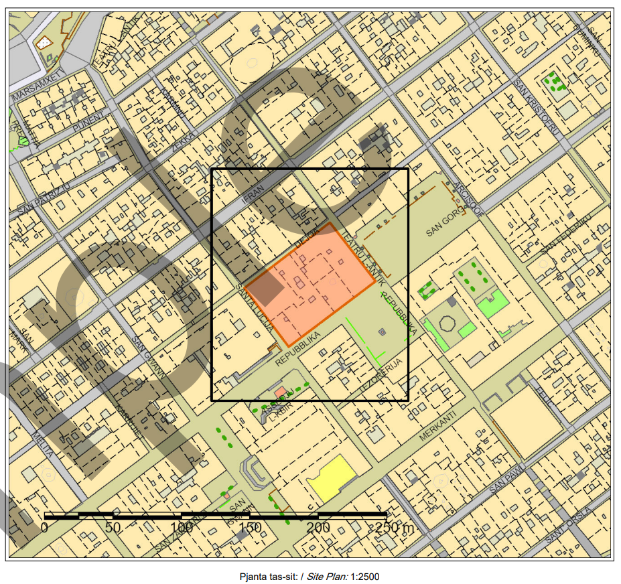Click the MERKANTI street label
Viewport: 621px width, 584px height.
pos(437,426)
